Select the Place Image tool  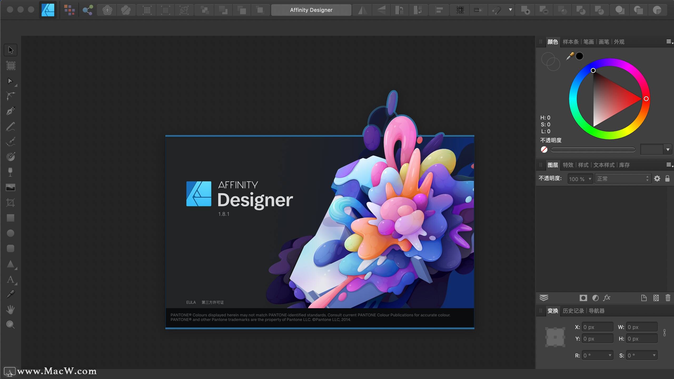click(x=11, y=187)
